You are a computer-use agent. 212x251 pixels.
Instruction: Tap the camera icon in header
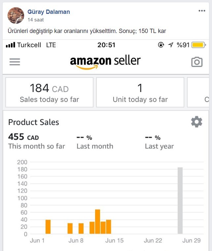click(197, 62)
